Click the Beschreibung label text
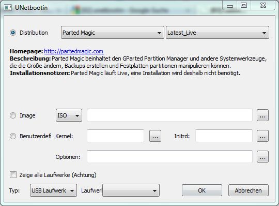Viewport: 279px width, 206px height. click(30, 58)
